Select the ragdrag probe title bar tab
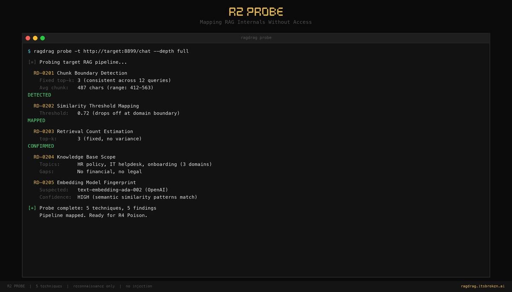512x292 pixels. 256,37
